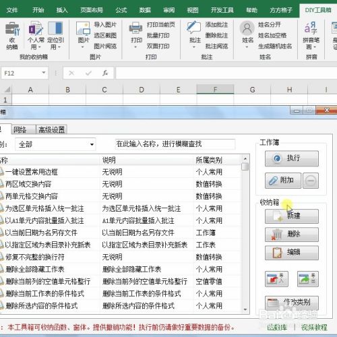Screen dimensions: 337x337
Task: Click the export icon button in 收纳箱
Action: [x=308, y=279]
